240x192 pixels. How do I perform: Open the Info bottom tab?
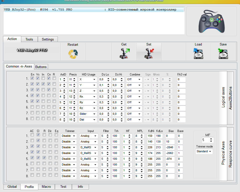80,187
